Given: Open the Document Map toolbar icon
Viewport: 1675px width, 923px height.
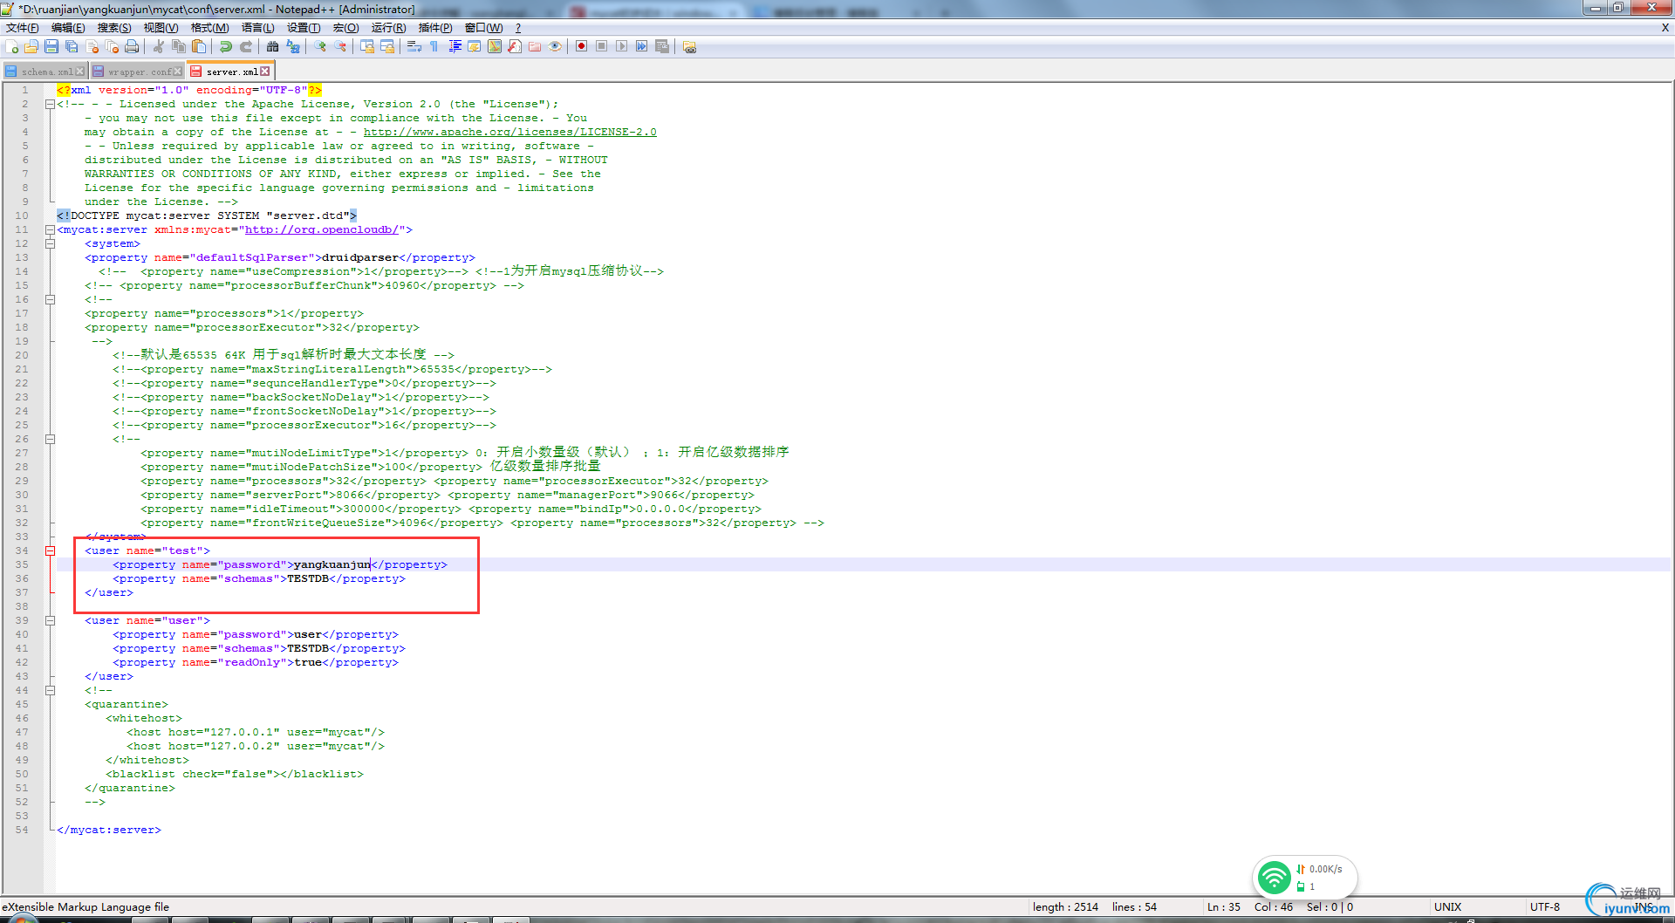Looking at the screenshot, I should point(495,46).
